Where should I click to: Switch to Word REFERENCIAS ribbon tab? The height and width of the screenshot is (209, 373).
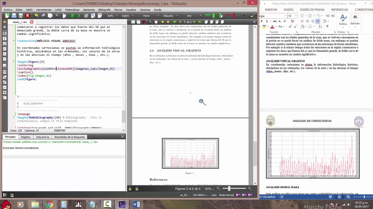[339, 10]
